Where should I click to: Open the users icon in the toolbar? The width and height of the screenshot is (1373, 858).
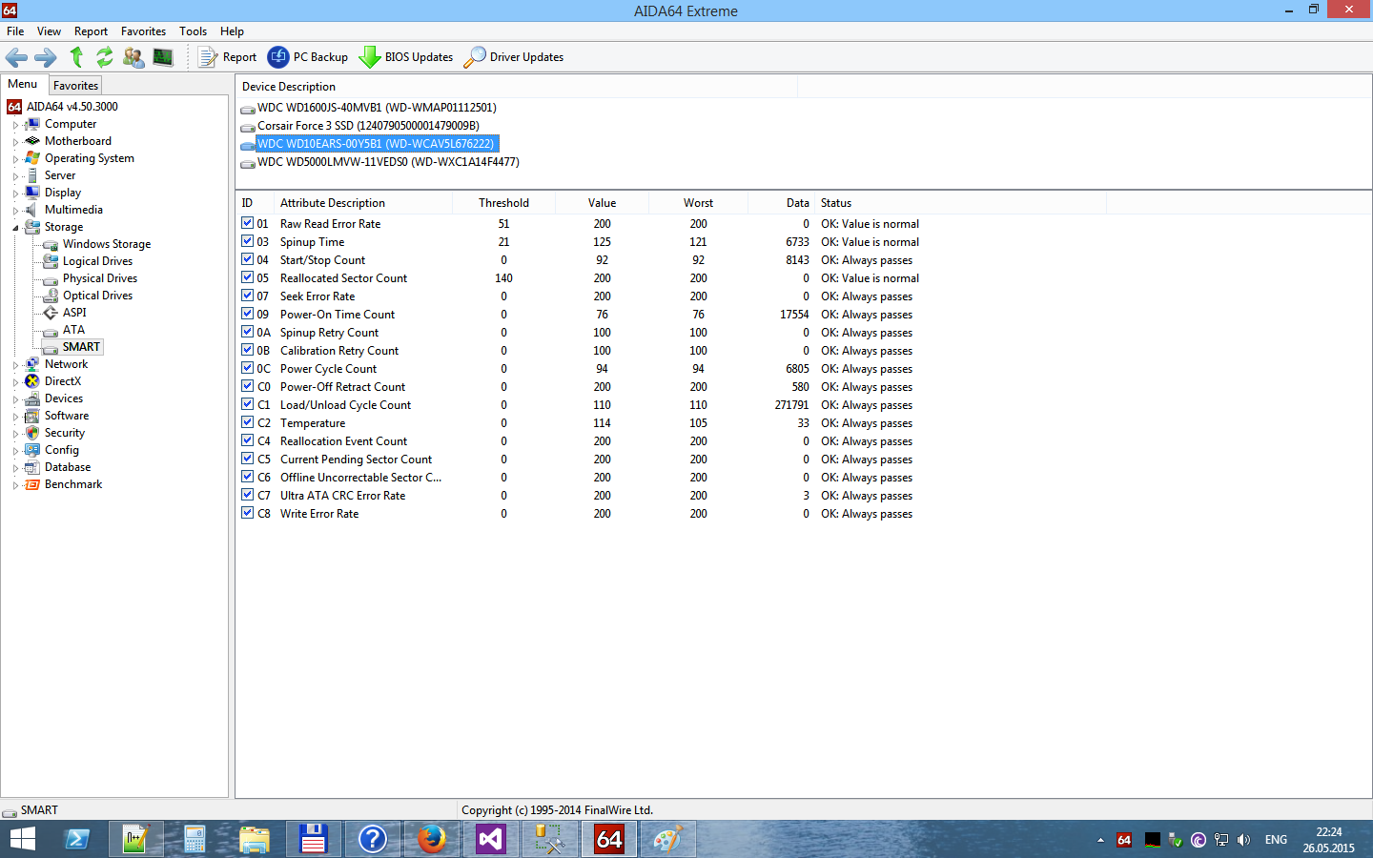coord(133,57)
